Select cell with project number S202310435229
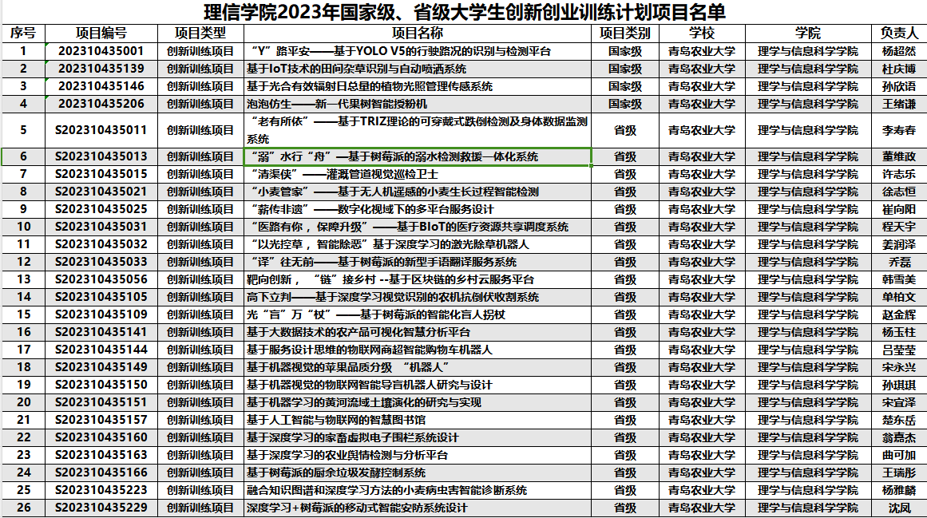This screenshot has height=518, width=927. pos(101,508)
